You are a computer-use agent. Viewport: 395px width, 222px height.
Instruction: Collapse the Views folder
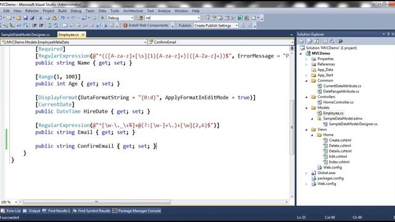point(307,129)
